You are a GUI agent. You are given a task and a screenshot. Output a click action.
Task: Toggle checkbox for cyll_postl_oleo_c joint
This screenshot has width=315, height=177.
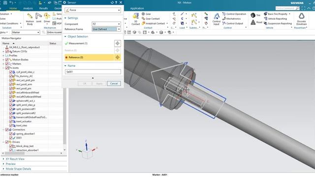tap(11, 72)
